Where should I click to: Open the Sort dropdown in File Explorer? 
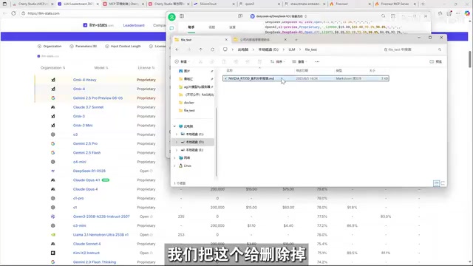[x=277, y=61]
